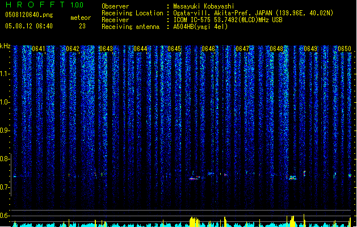Click the Receiving antenna field label
The image size is (357, 227).
(x=131, y=27)
